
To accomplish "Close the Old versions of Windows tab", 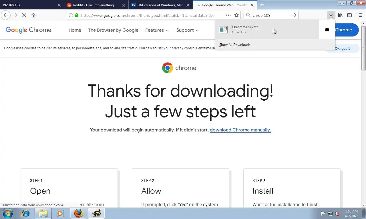I will [188, 5].
